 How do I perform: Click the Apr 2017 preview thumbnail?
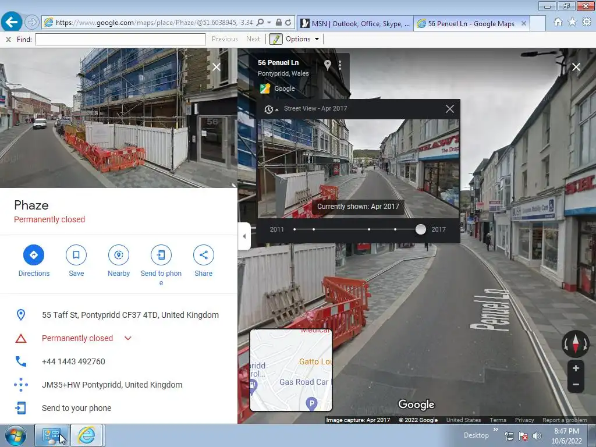pyautogui.click(x=358, y=169)
